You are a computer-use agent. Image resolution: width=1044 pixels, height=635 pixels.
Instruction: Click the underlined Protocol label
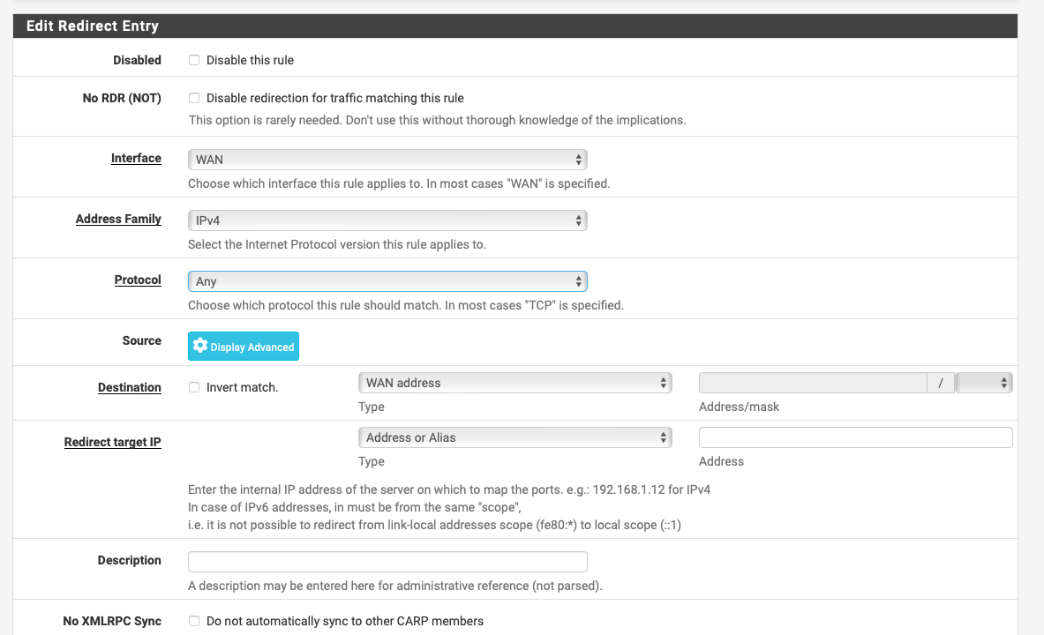[x=138, y=280]
